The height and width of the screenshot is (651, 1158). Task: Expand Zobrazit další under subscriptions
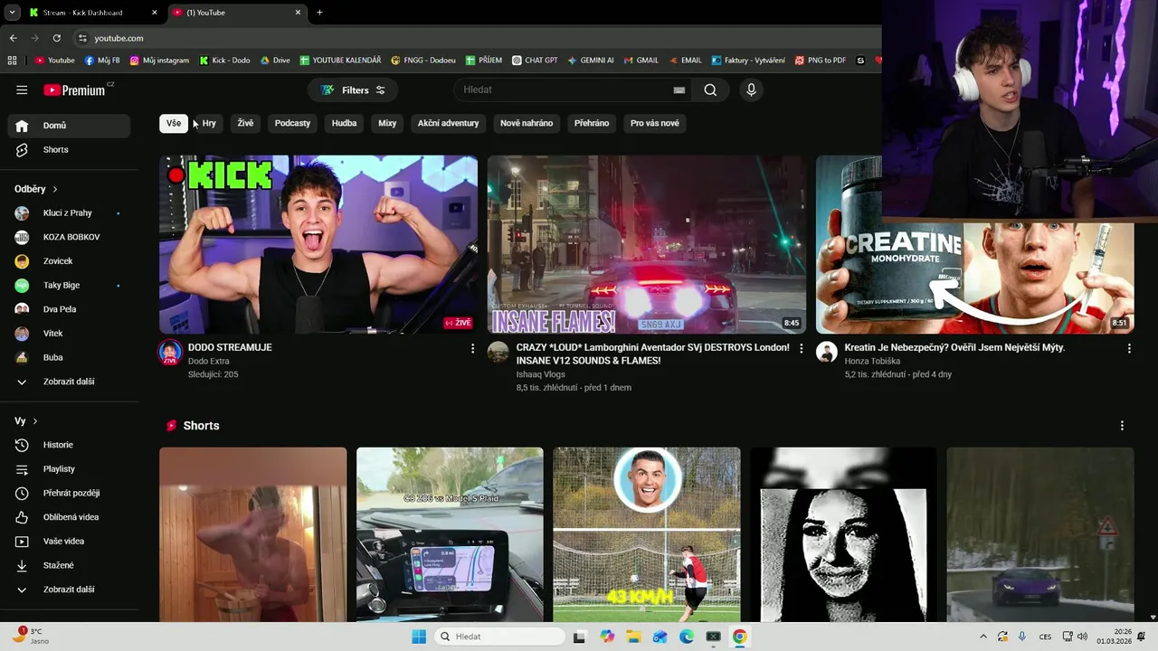69,382
